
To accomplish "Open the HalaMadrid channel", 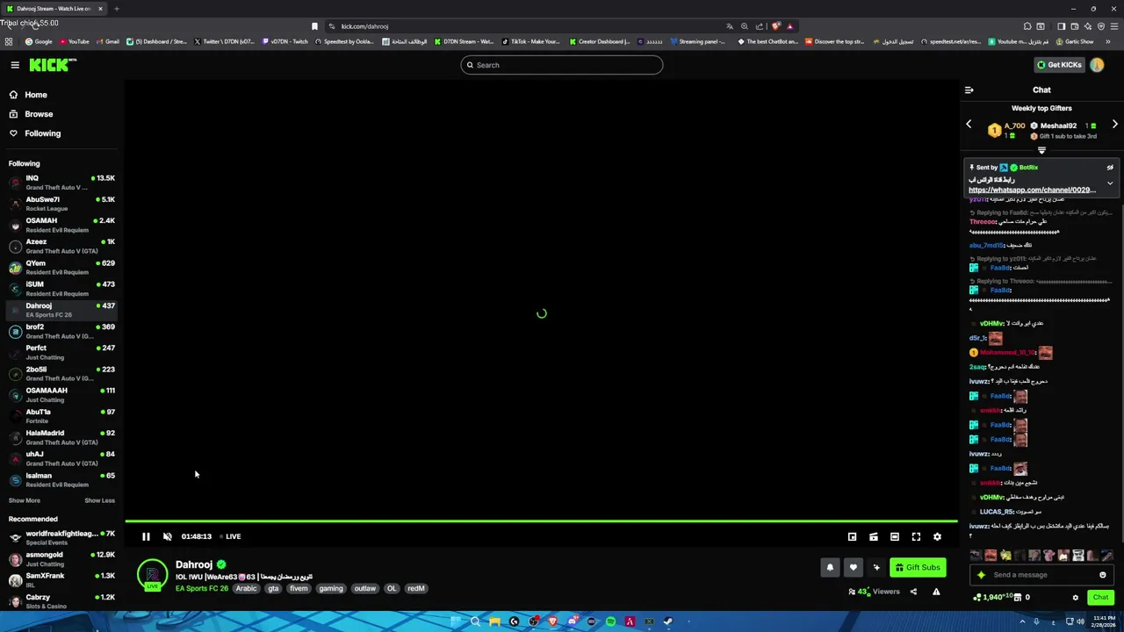I will [x=61, y=437].
